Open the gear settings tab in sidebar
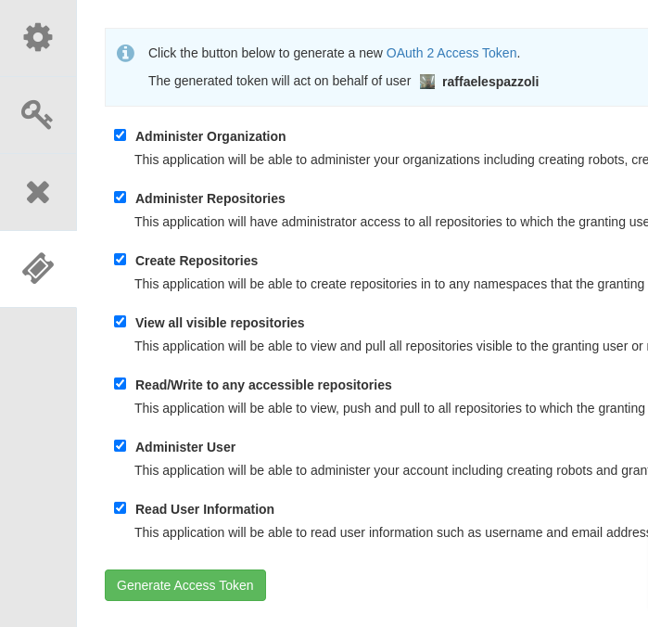 tap(38, 38)
